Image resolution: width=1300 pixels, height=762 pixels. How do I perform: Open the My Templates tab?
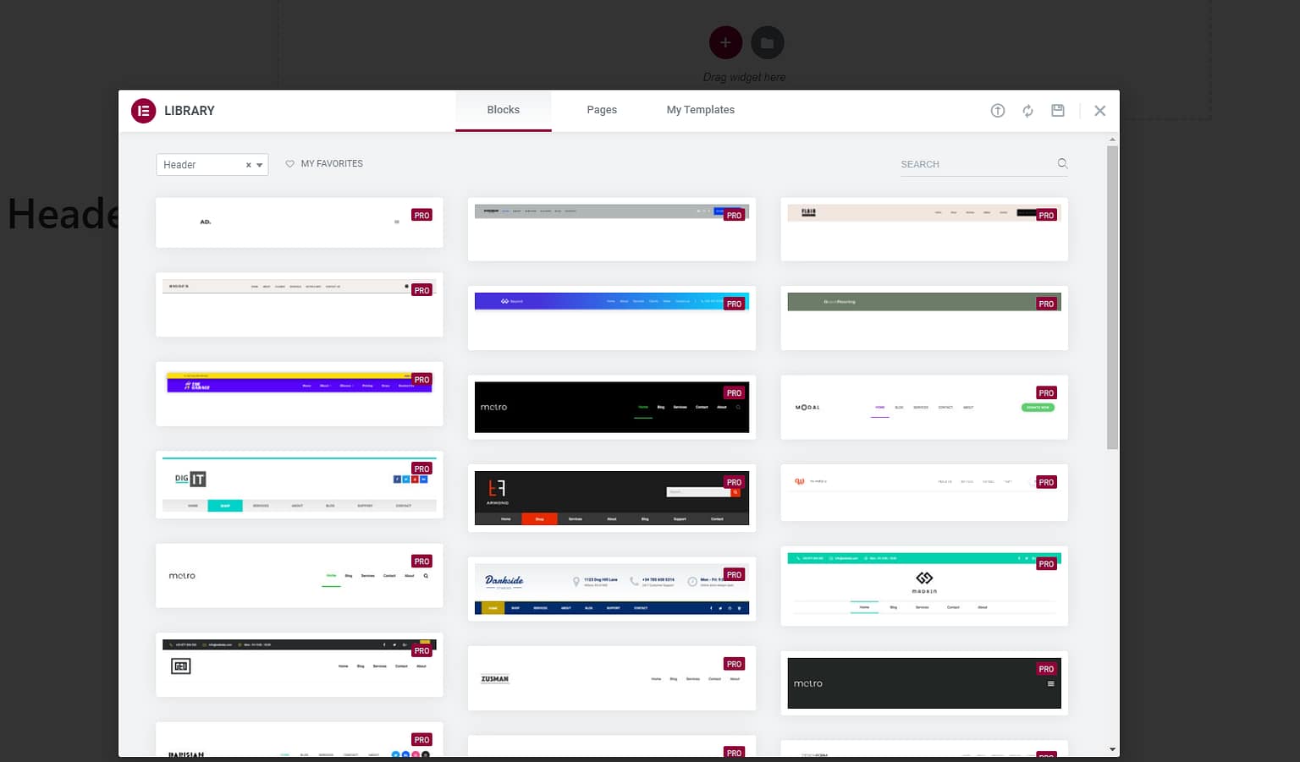pyautogui.click(x=700, y=110)
